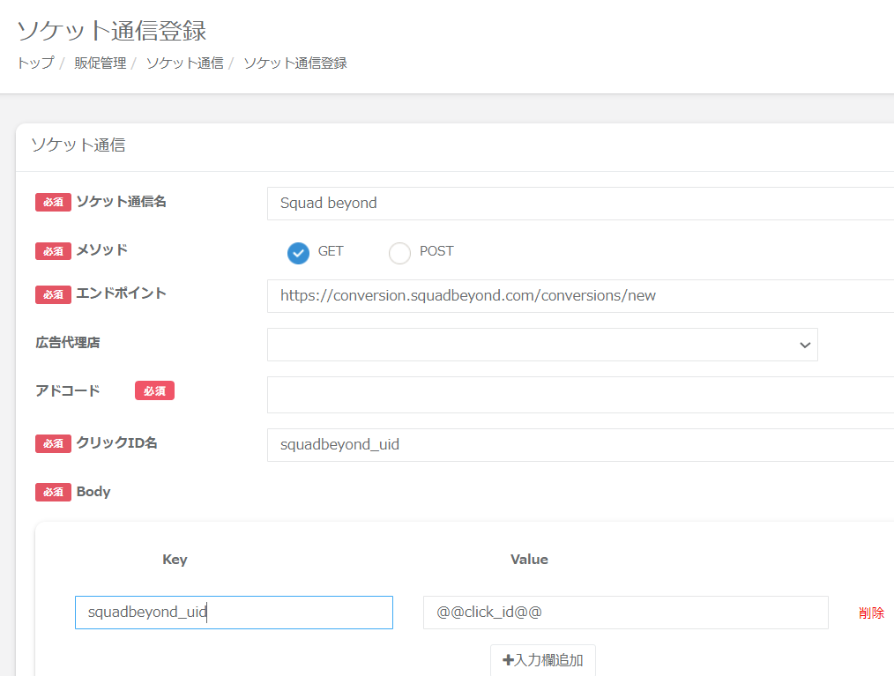The height and width of the screenshot is (676, 894).
Task: Focus the クリックID名 text field
Action: [580, 445]
